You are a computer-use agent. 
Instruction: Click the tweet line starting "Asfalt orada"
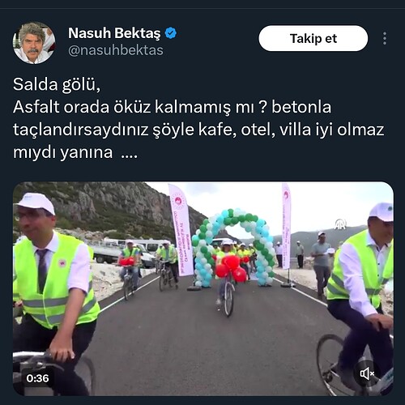coord(172,107)
